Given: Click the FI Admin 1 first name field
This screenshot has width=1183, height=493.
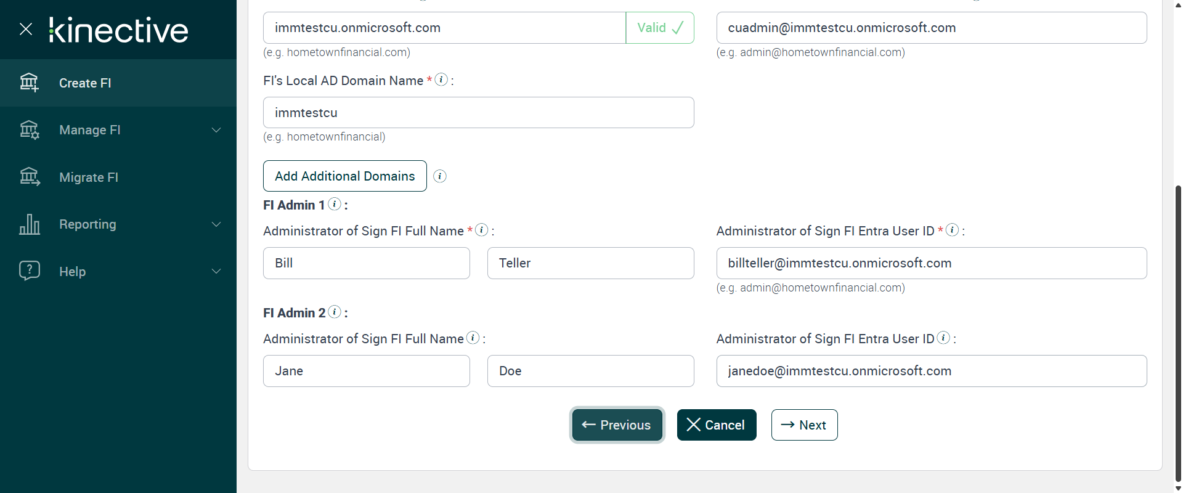Looking at the screenshot, I should tap(366, 263).
